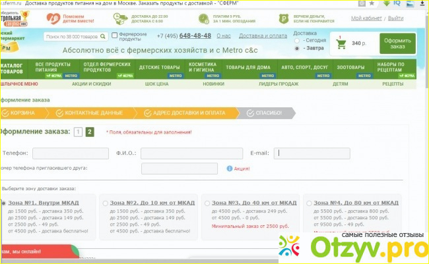Screen dimensions: 429x264
Task: Click the green clock late-payment icon
Action: tap(203, 18)
